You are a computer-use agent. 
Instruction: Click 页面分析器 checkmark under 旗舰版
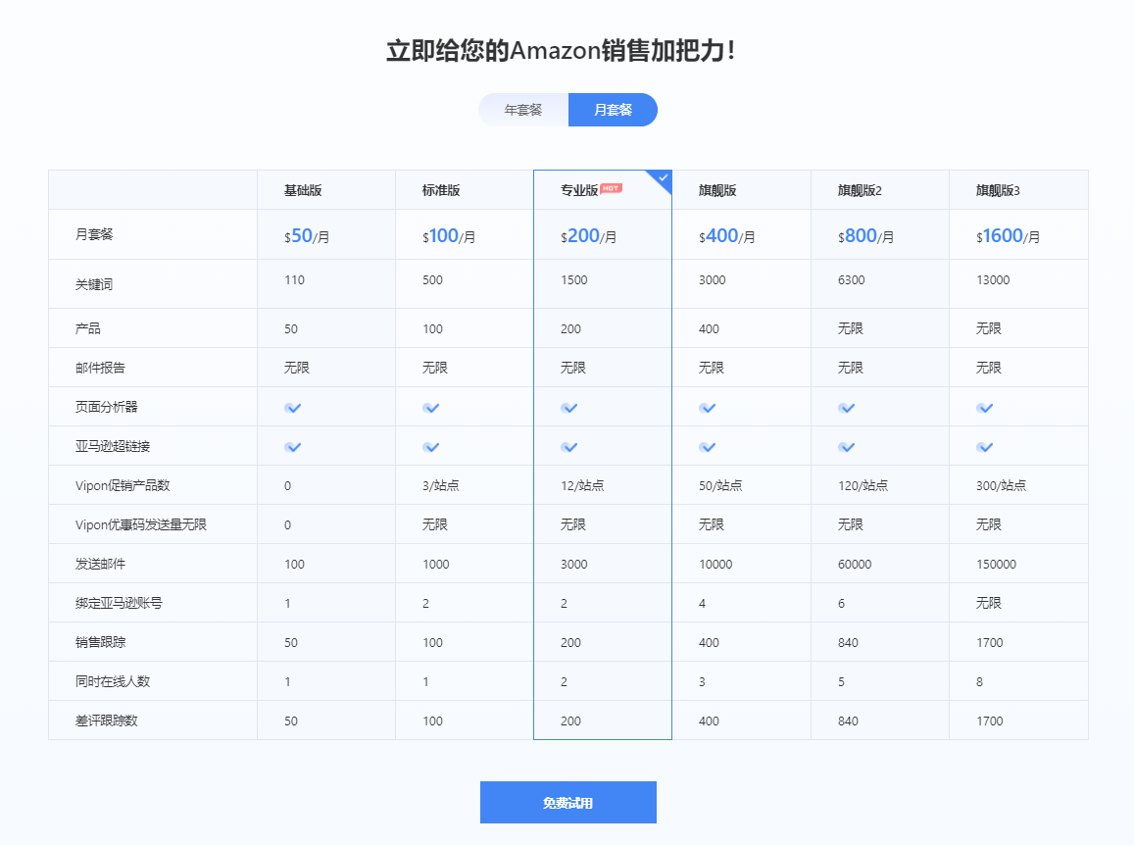708,408
